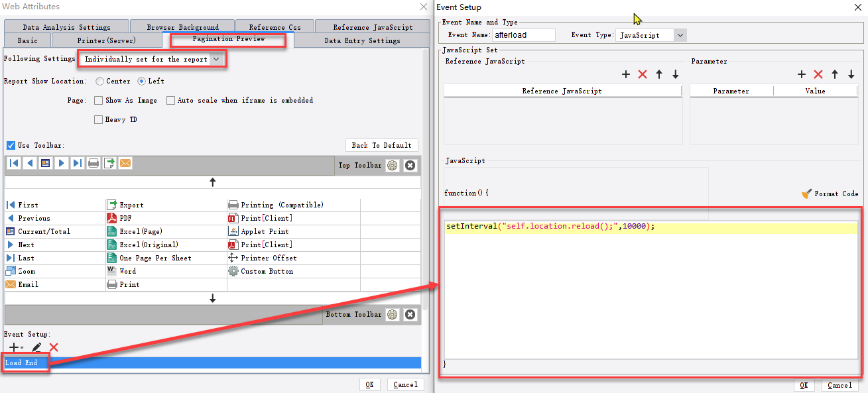This screenshot has height=393, width=868.
Task: Check the Heavy TD option
Action: (99, 120)
